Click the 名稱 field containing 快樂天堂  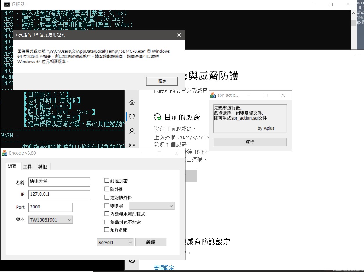pyautogui.click(x=59, y=182)
